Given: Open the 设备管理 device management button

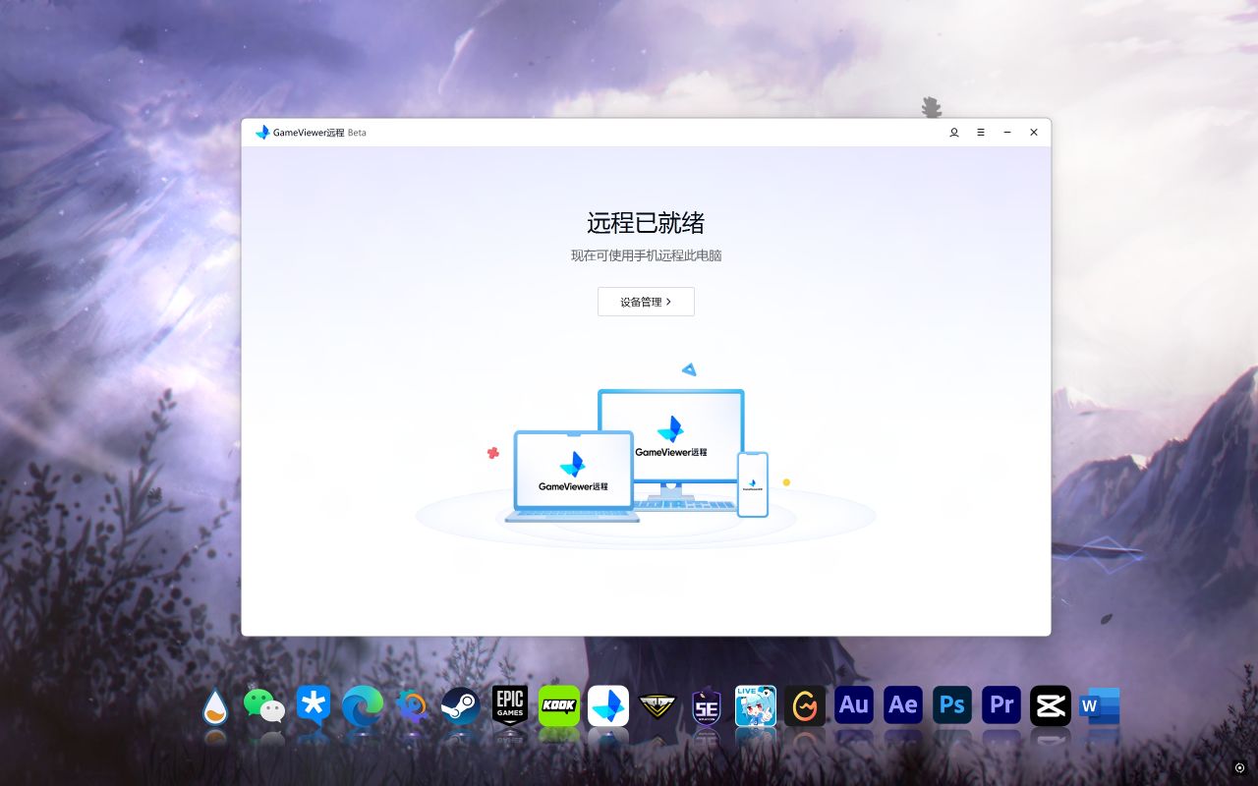Looking at the screenshot, I should [x=646, y=302].
